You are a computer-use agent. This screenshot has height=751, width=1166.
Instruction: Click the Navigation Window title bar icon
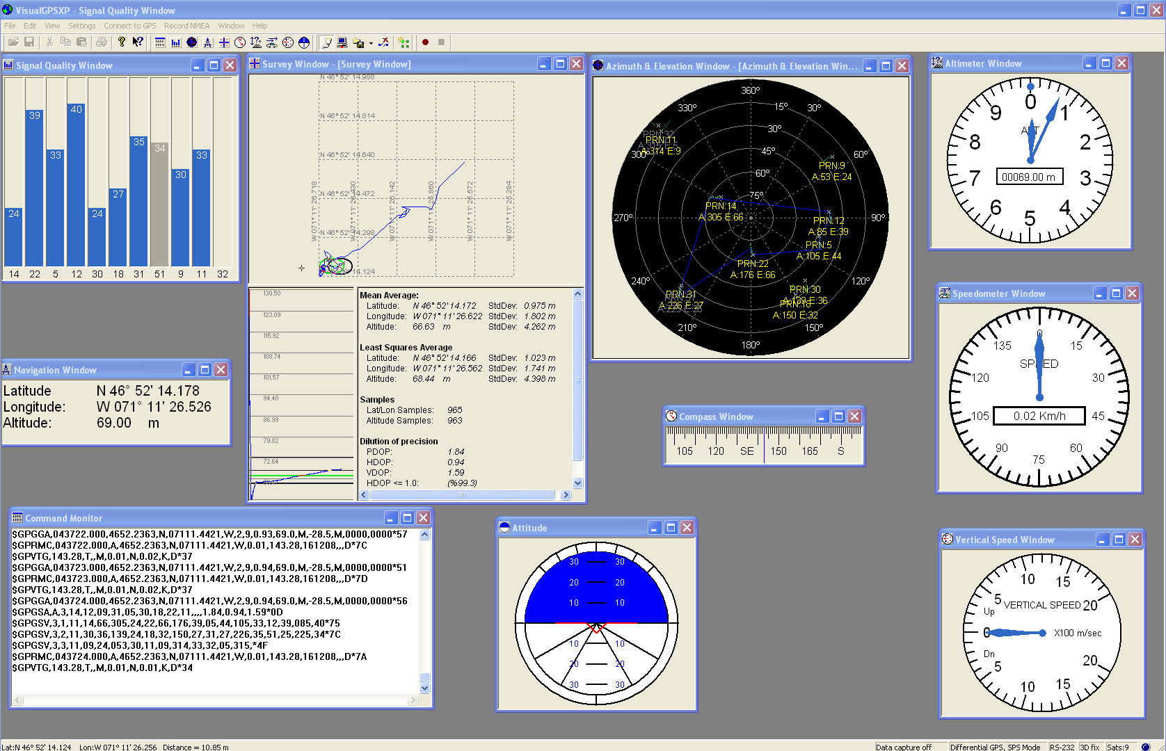7,370
